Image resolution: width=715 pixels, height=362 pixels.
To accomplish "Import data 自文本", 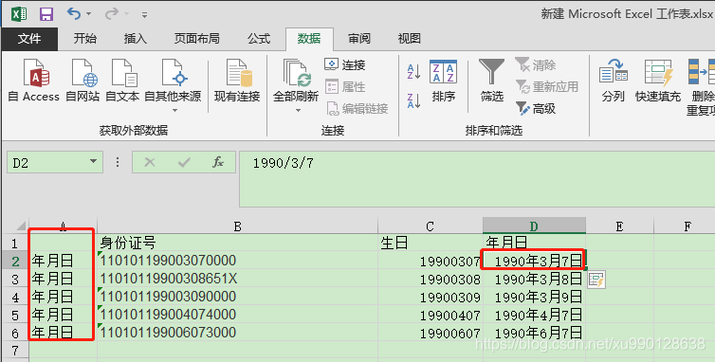I will 122,81.
